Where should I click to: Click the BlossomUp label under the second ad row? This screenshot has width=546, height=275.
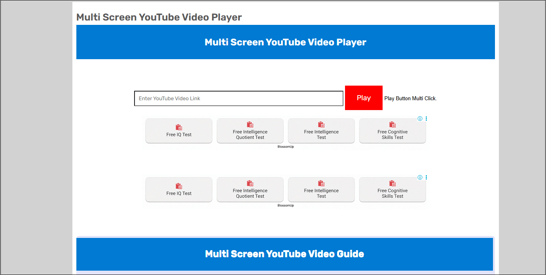(x=286, y=205)
